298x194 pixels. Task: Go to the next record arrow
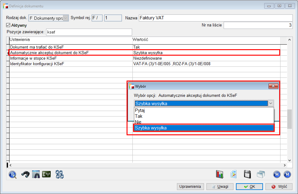(287, 174)
